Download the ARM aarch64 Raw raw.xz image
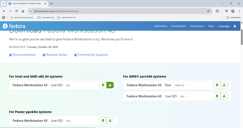This screenshot has width=243, height=128. (x=224, y=85)
